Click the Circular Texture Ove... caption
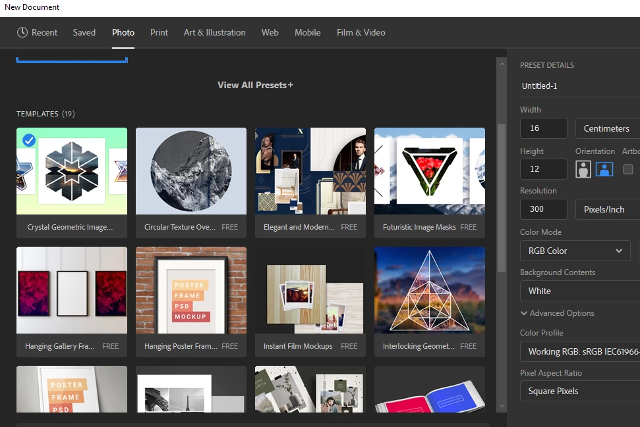Image resolution: width=640 pixels, height=427 pixels. (x=179, y=227)
